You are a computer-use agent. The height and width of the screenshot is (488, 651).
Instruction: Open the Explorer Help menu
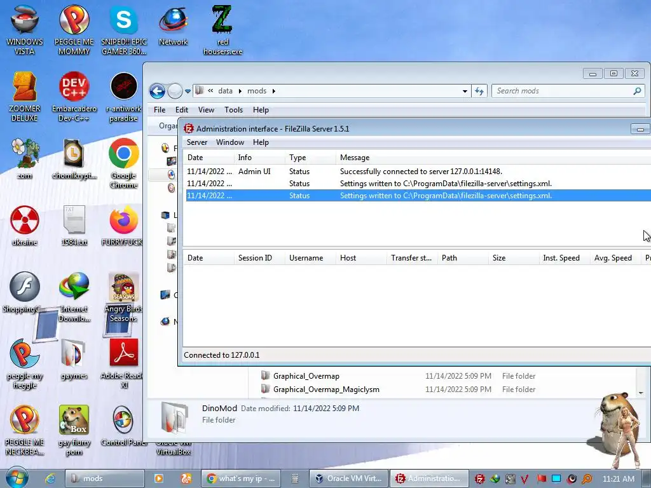261,110
